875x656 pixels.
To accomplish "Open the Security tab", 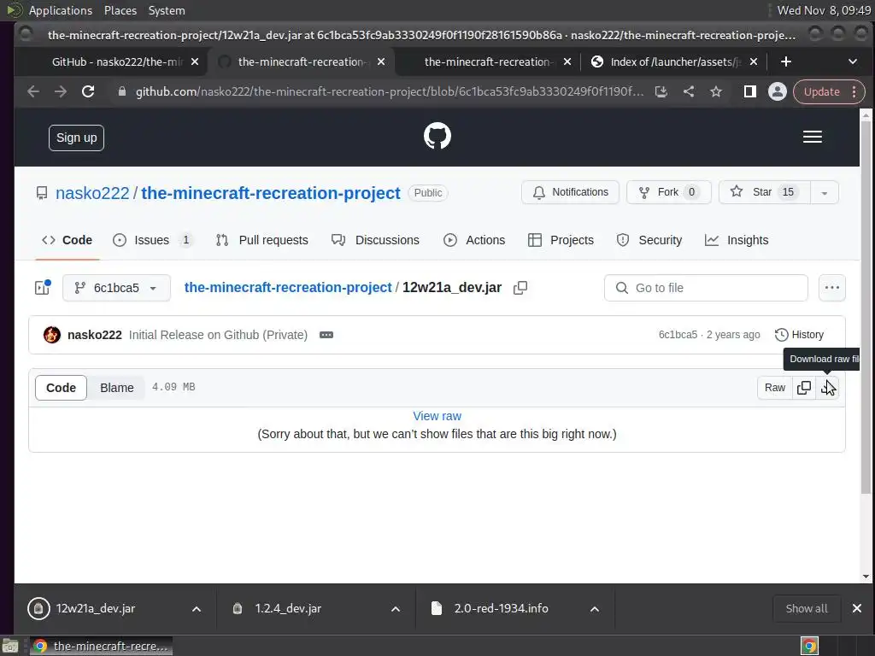I will pyautogui.click(x=649, y=240).
